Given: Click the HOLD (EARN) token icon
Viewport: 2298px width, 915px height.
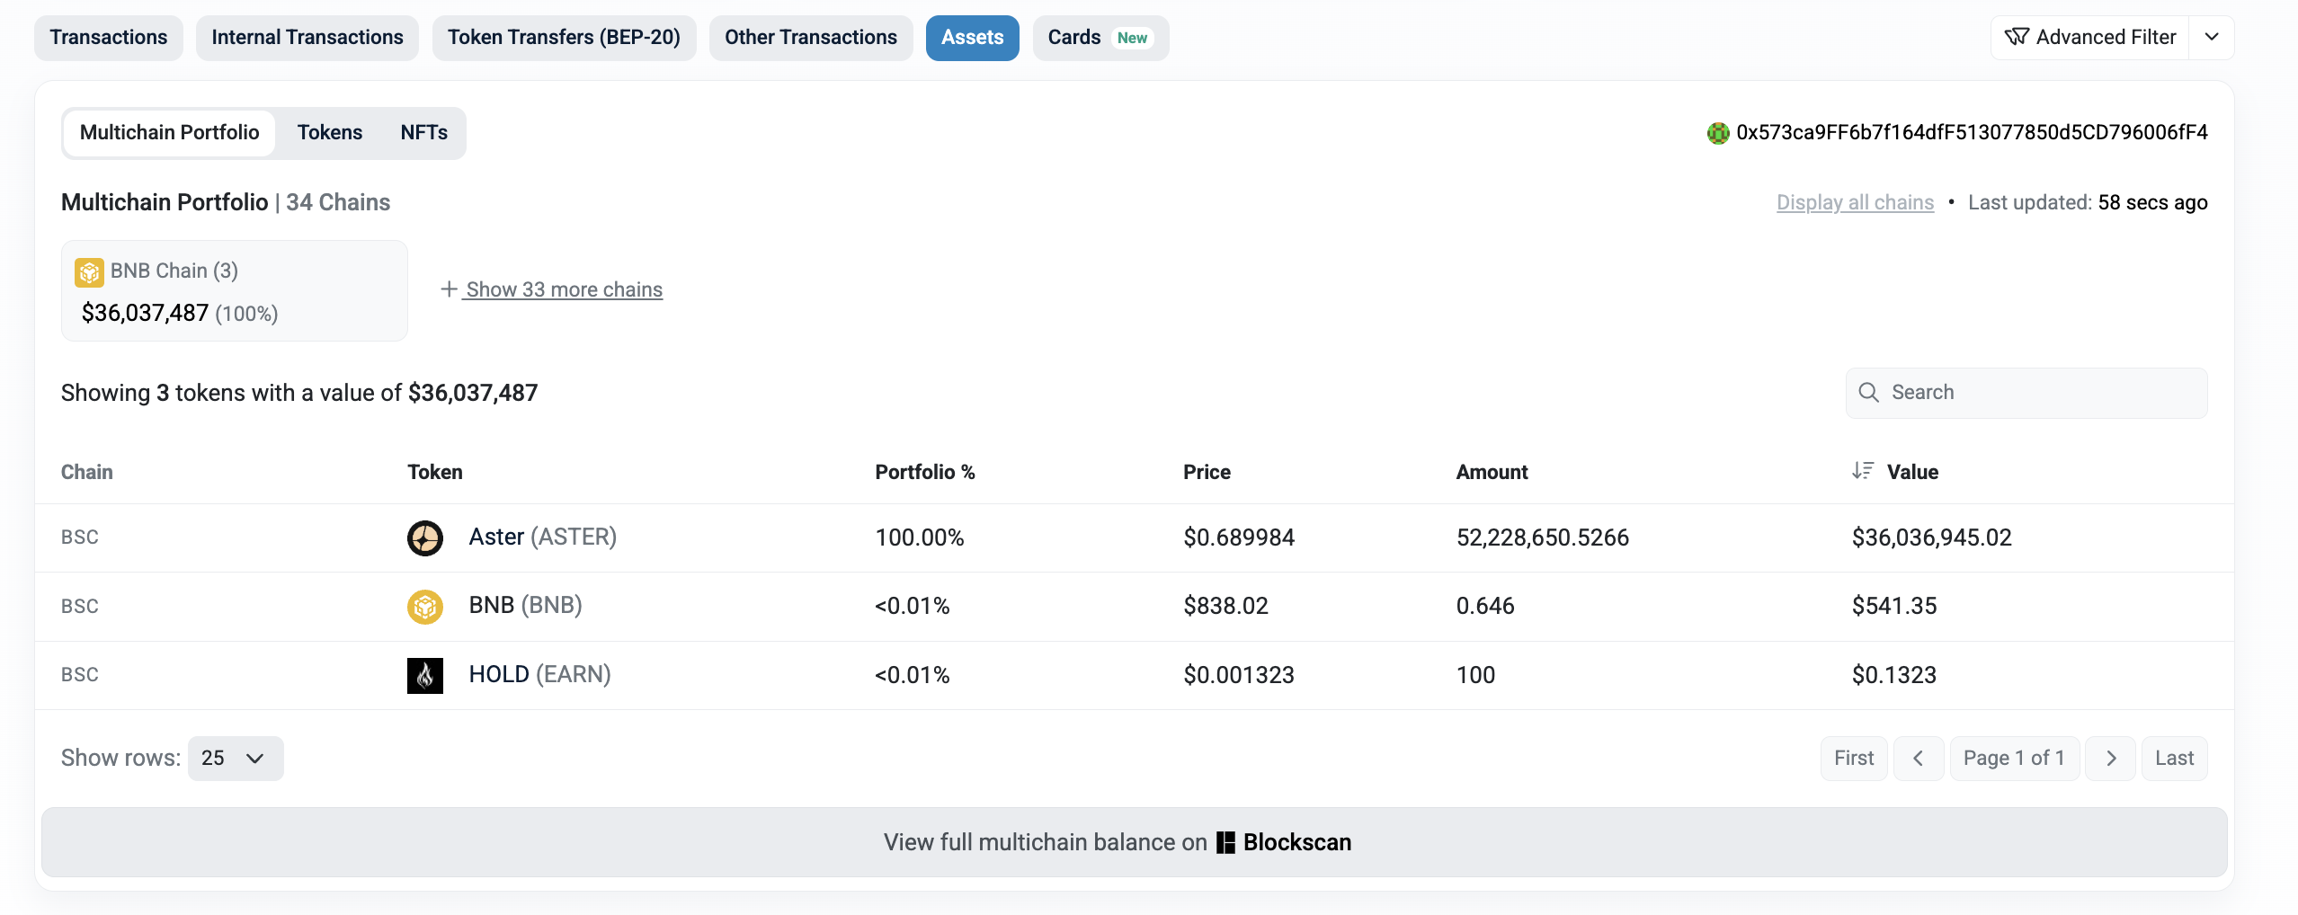Looking at the screenshot, I should point(424,675).
